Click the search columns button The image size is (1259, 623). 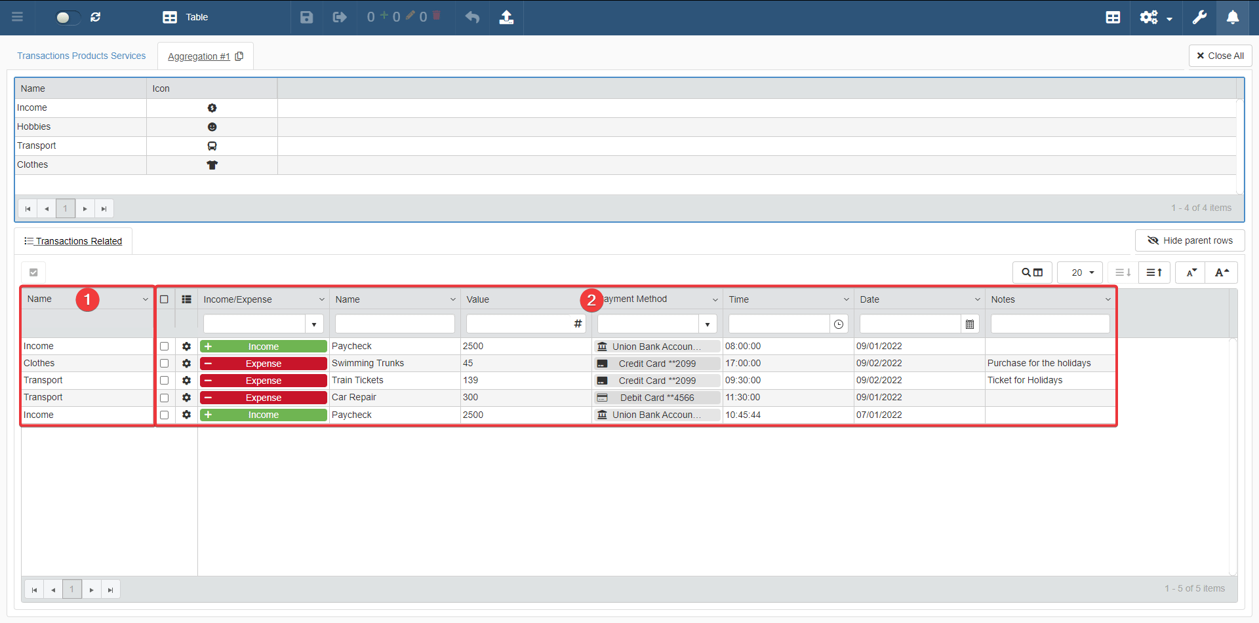(1032, 273)
